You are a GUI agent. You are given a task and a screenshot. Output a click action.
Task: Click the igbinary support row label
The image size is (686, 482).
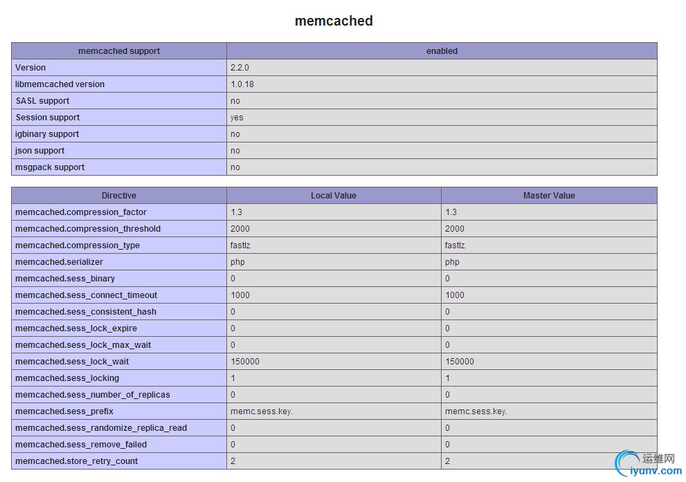47,134
